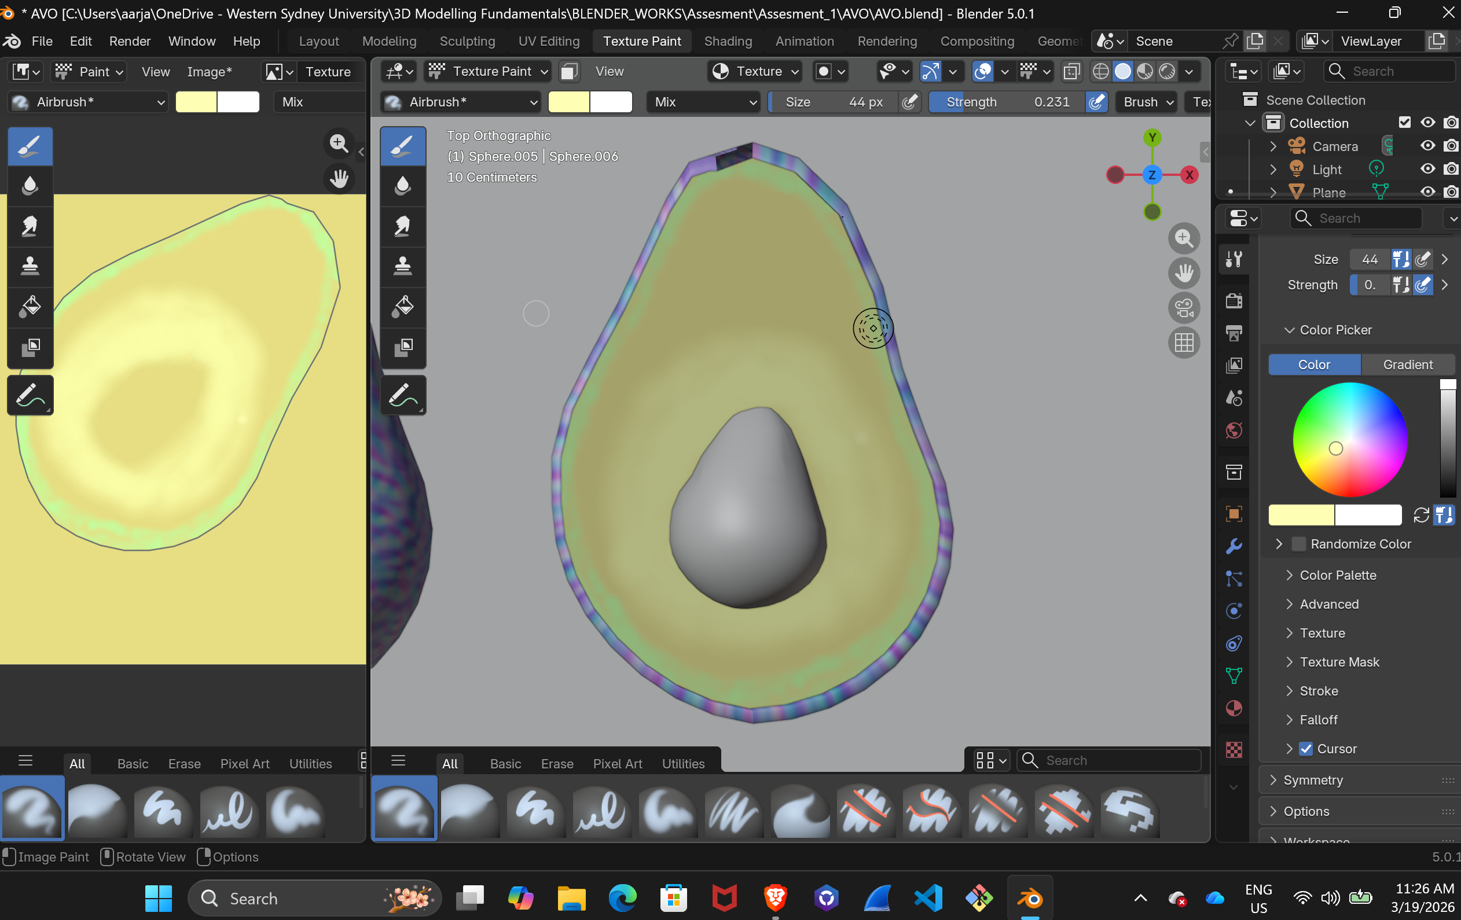Click the primary yellow color swatch in header

[568, 102]
